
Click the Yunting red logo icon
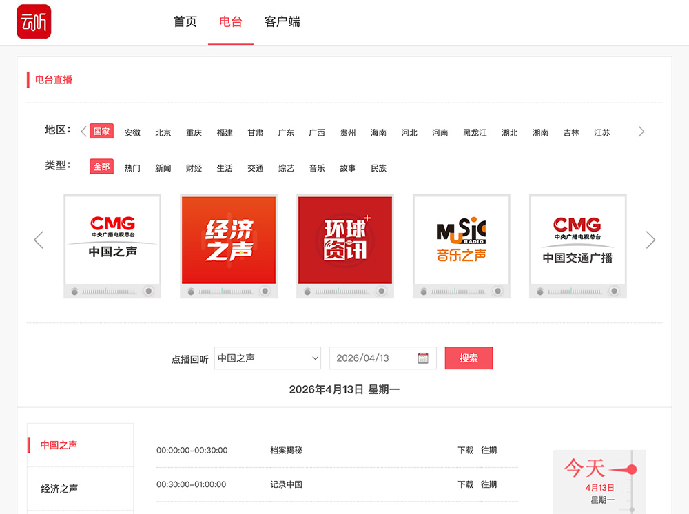pos(34,22)
